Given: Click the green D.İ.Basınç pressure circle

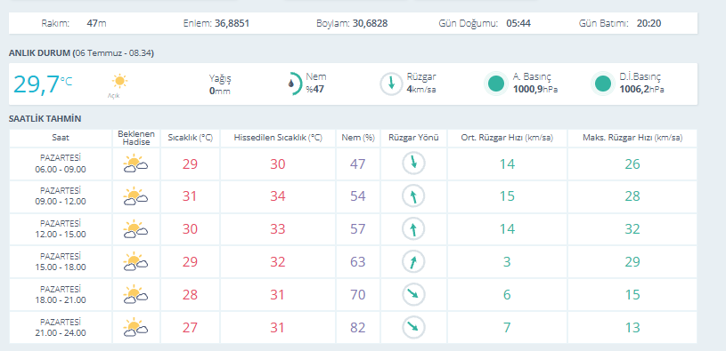Looking at the screenshot, I should [x=603, y=84].
